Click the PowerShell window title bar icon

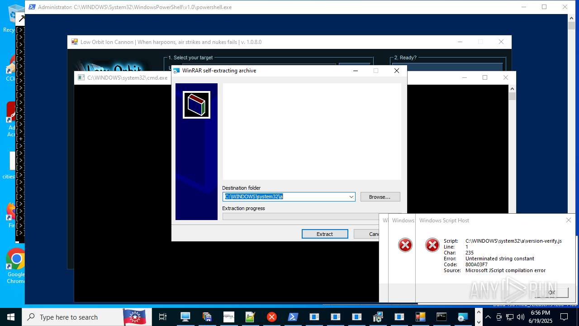click(x=32, y=7)
